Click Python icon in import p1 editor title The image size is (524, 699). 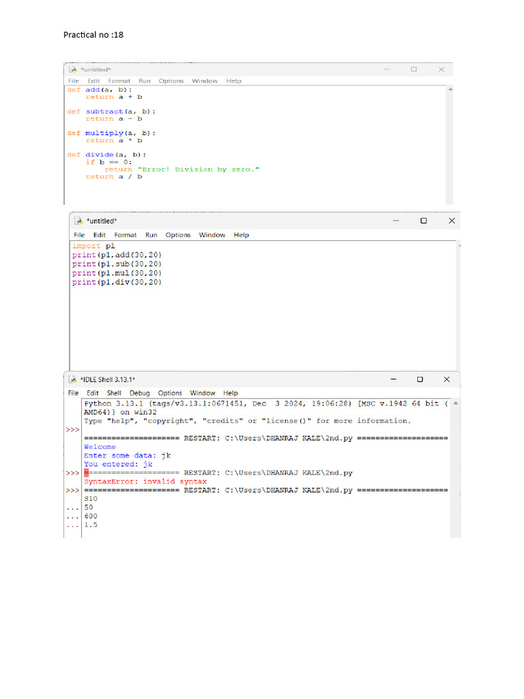[79, 220]
